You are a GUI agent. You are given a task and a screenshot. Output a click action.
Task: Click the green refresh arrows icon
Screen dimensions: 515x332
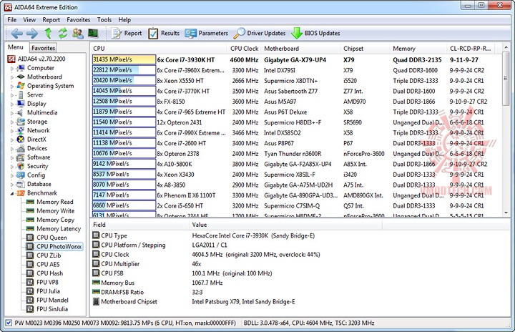click(63, 33)
